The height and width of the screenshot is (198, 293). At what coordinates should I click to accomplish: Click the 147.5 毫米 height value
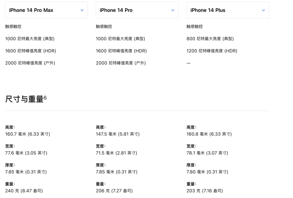click(x=118, y=134)
